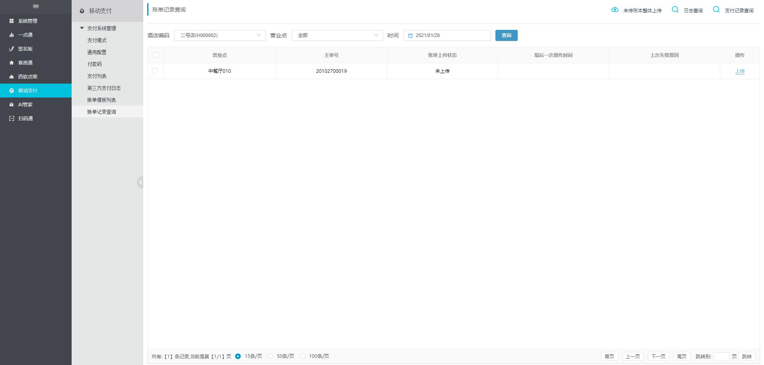The image size is (764, 365).
Task: Go to 上一页 previous page
Action: (633, 357)
